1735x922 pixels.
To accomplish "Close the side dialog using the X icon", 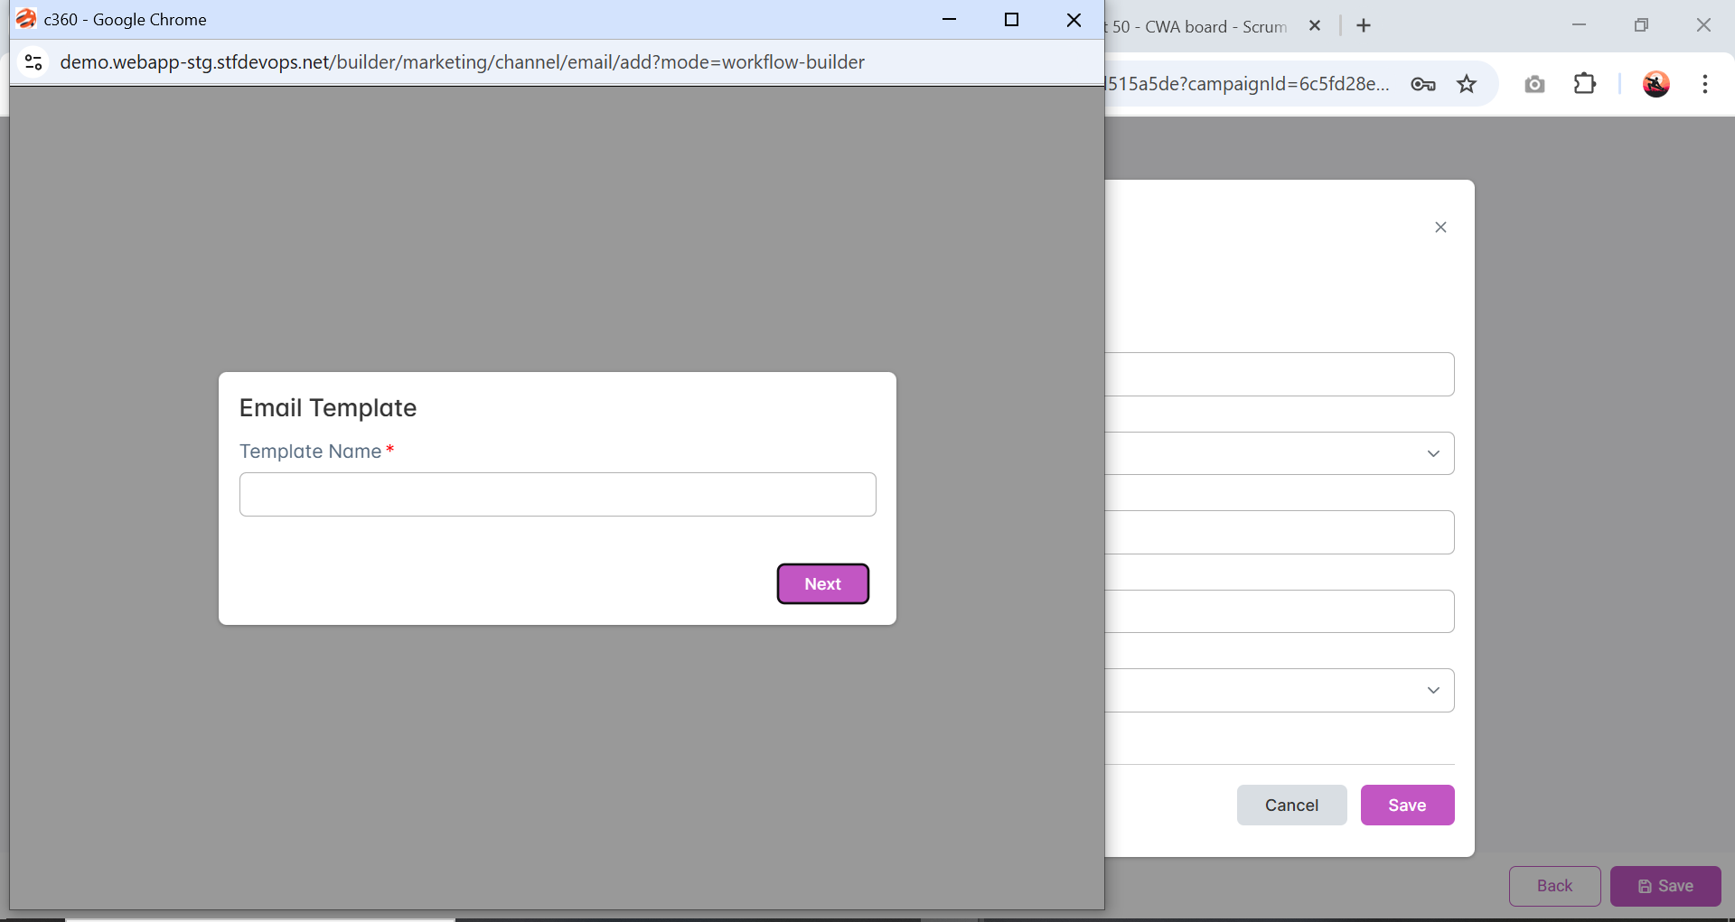I will pyautogui.click(x=1440, y=228).
